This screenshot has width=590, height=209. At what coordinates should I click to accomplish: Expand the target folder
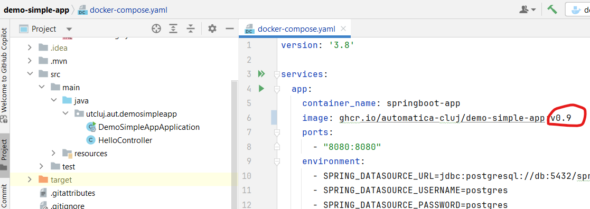point(30,179)
